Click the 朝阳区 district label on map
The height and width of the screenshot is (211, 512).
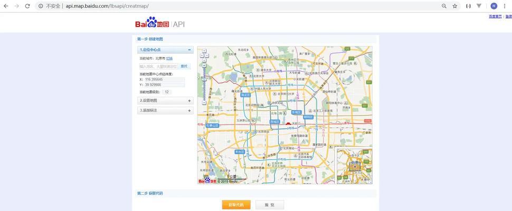pyautogui.click(x=309, y=117)
